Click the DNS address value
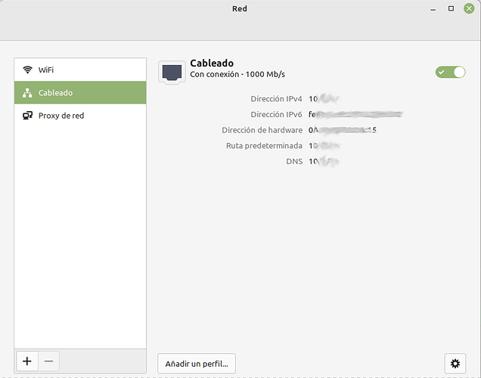481x378 pixels. pos(324,161)
